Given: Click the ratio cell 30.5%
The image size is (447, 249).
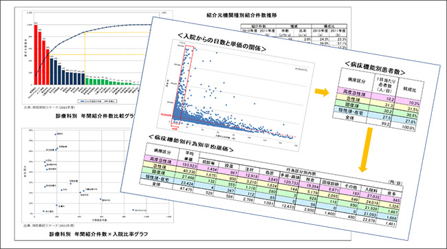Looking at the screenshot, I should point(411,116).
